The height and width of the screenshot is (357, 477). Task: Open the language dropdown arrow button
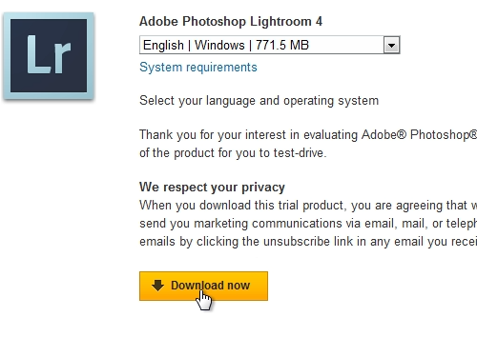[x=391, y=45]
